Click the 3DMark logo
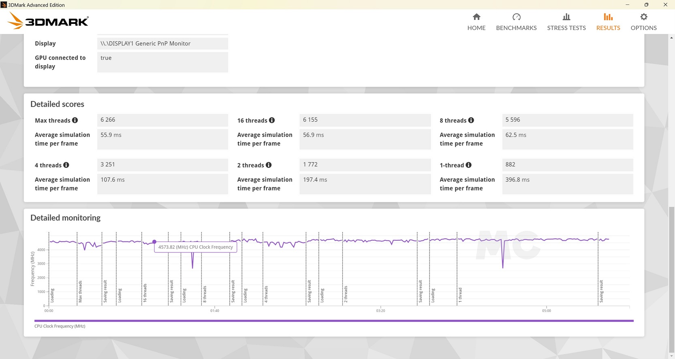The image size is (675, 359). (49, 21)
